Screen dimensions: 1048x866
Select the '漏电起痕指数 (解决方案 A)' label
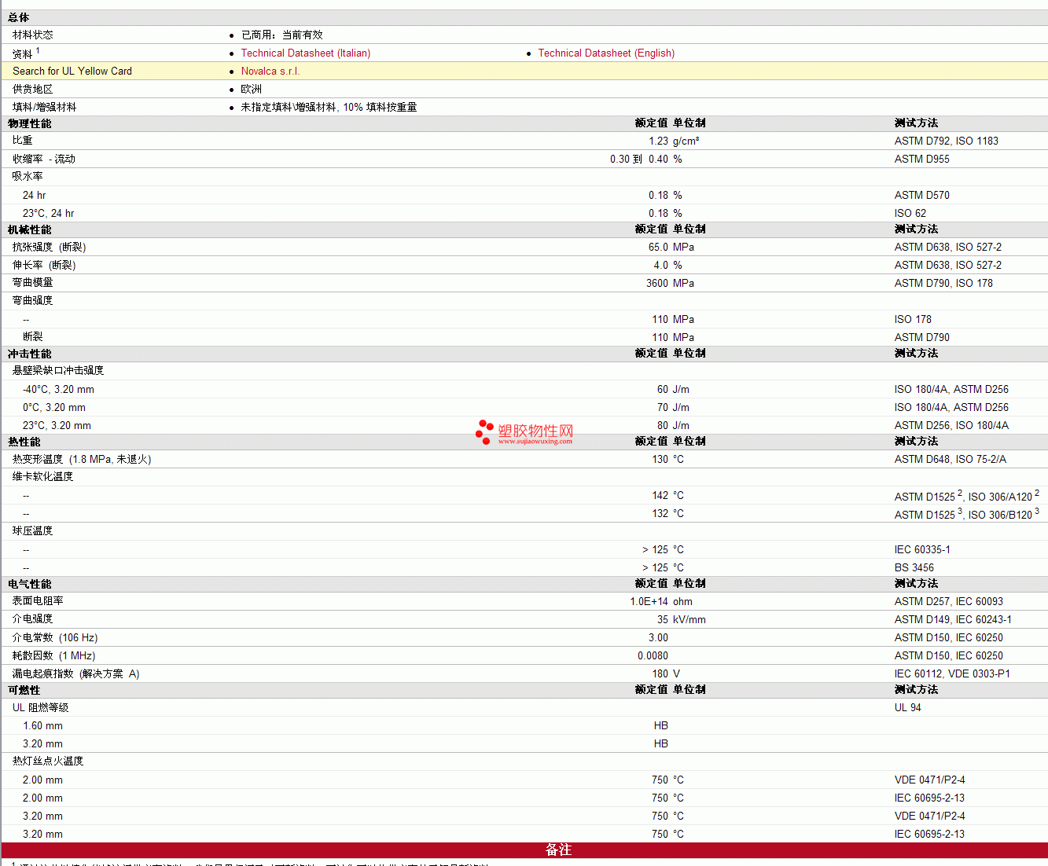pyautogui.click(x=76, y=674)
